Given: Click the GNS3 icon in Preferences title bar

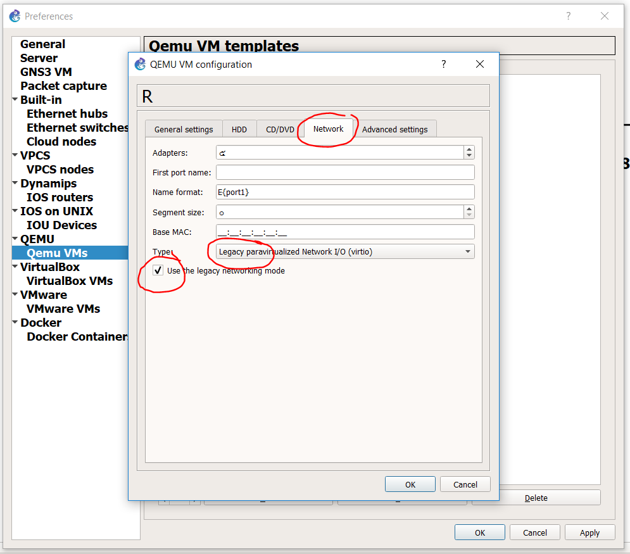Looking at the screenshot, I should pyautogui.click(x=15, y=16).
